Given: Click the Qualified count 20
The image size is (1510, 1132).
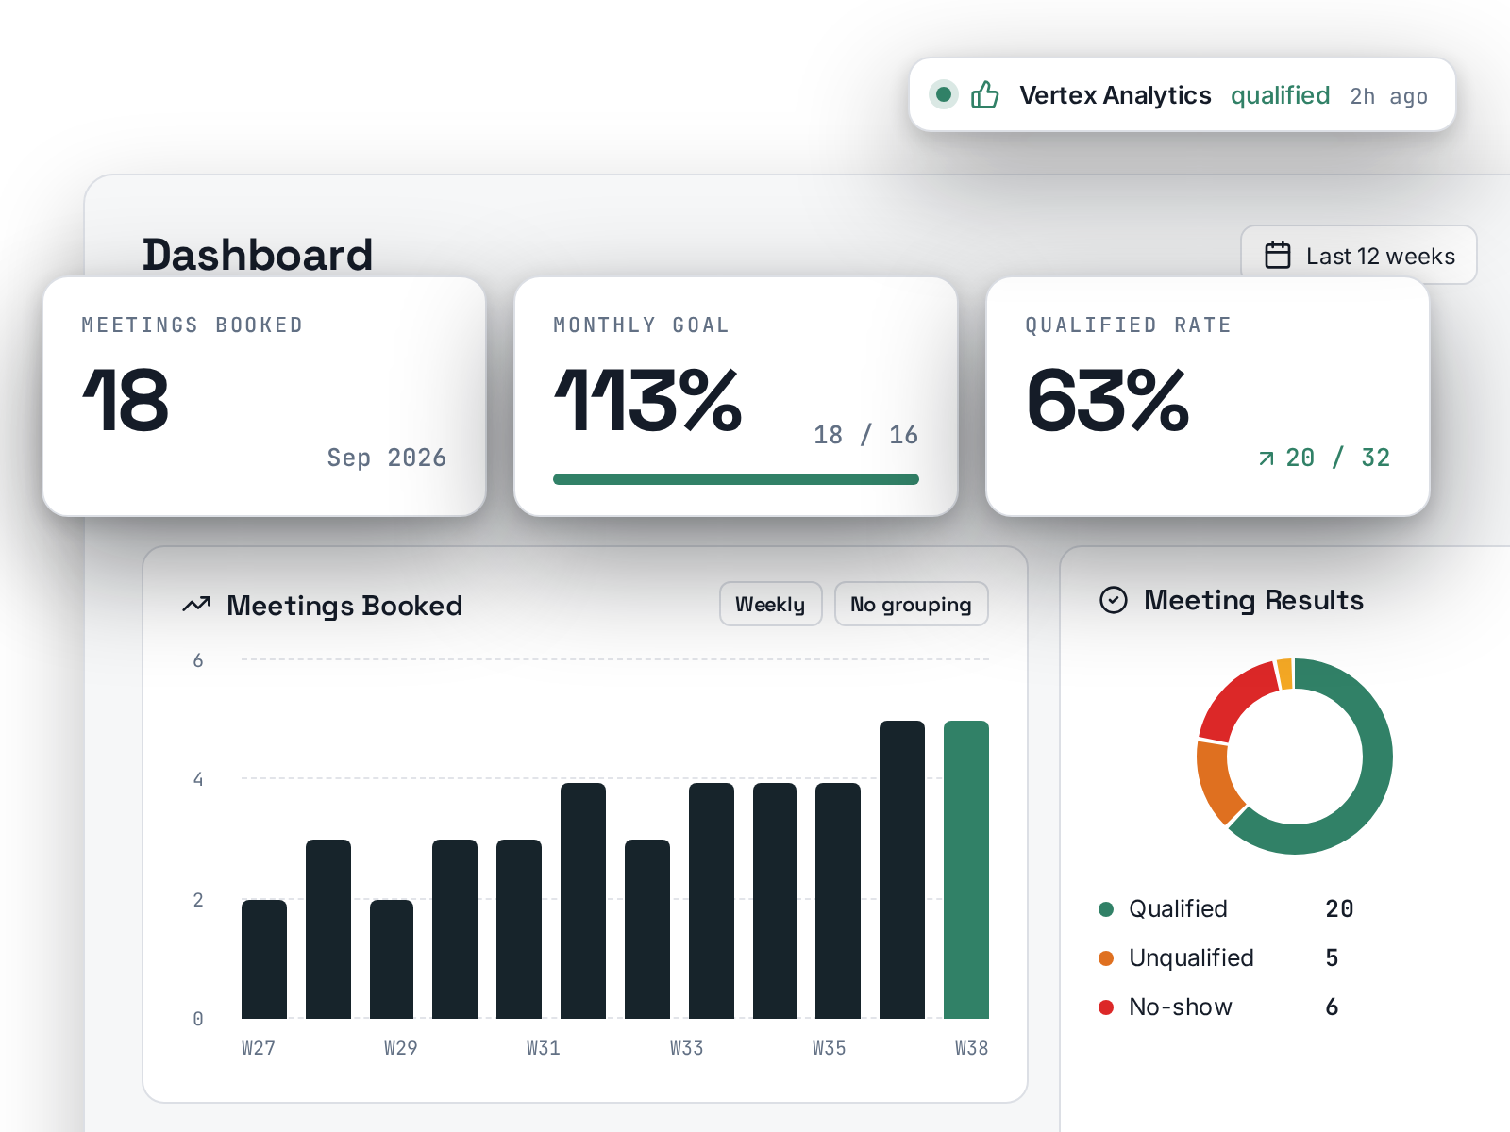Looking at the screenshot, I should click(1339, 908).
